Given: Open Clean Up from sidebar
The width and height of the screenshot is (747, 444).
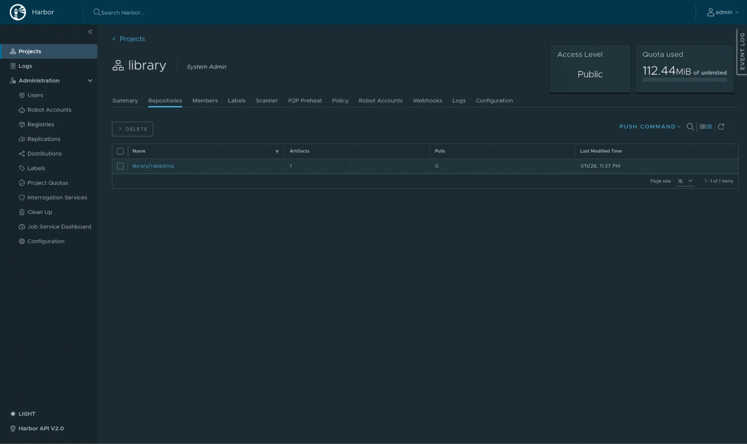Looking at the screenshot, I should [40, 212].
